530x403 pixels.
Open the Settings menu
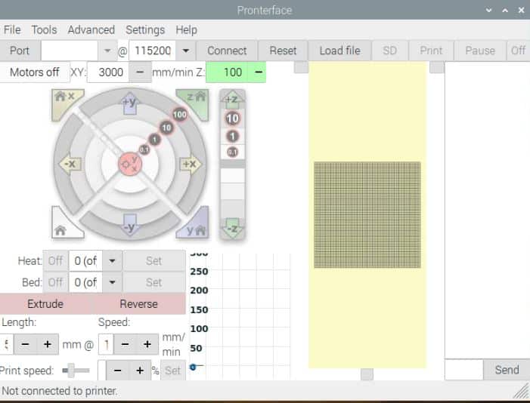click(145, 30)
